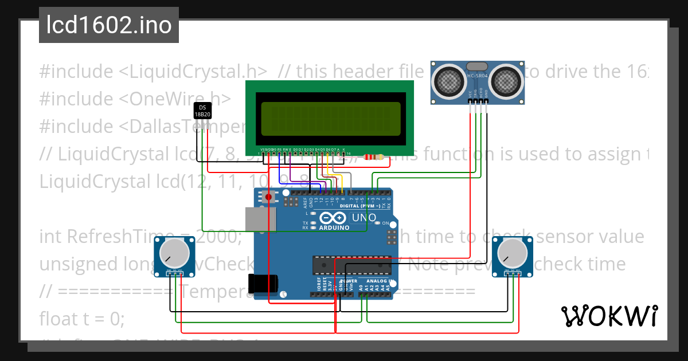Click the lcd1602.ino file tab

(108, 25)
